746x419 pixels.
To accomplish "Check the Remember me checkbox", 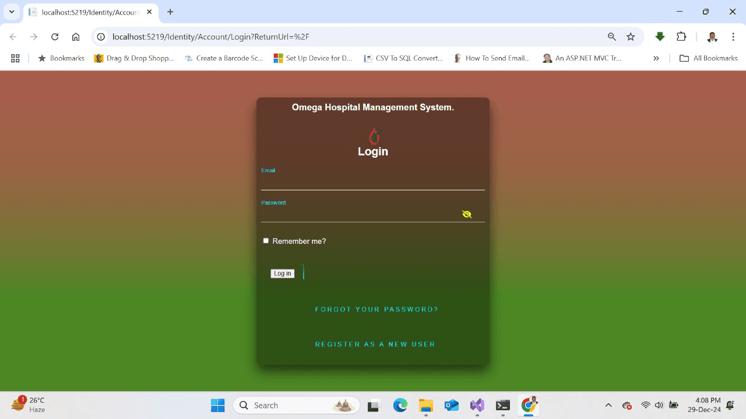I will pyautogui.click(x=266, y=241).
